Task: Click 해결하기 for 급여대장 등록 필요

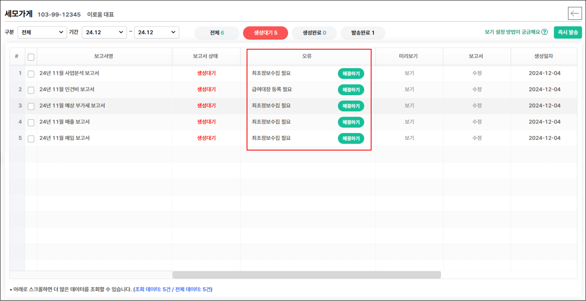Action: [351, 90]
